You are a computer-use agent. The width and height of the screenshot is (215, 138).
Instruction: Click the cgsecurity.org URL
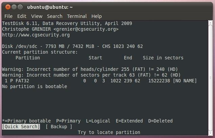36,35
